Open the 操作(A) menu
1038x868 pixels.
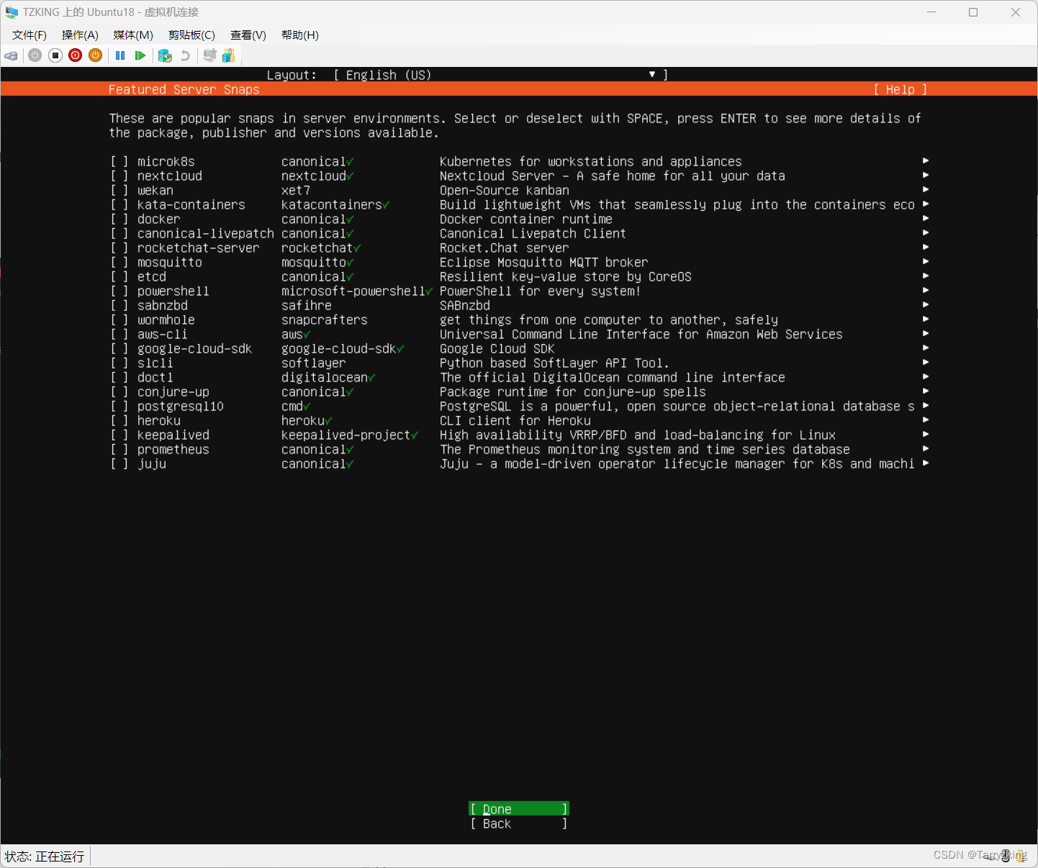click(80, 35)
